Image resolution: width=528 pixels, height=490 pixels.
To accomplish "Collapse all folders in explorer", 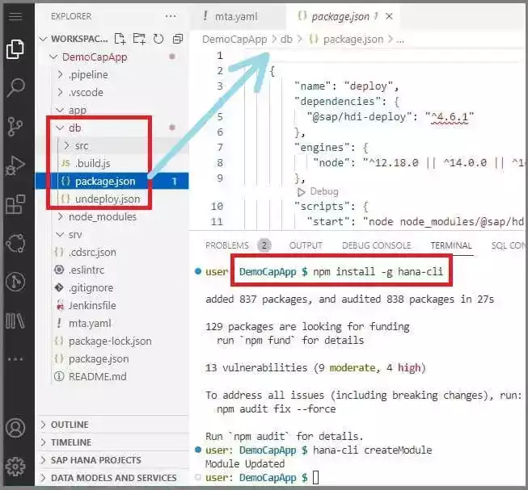I will [x=177, y=39].
